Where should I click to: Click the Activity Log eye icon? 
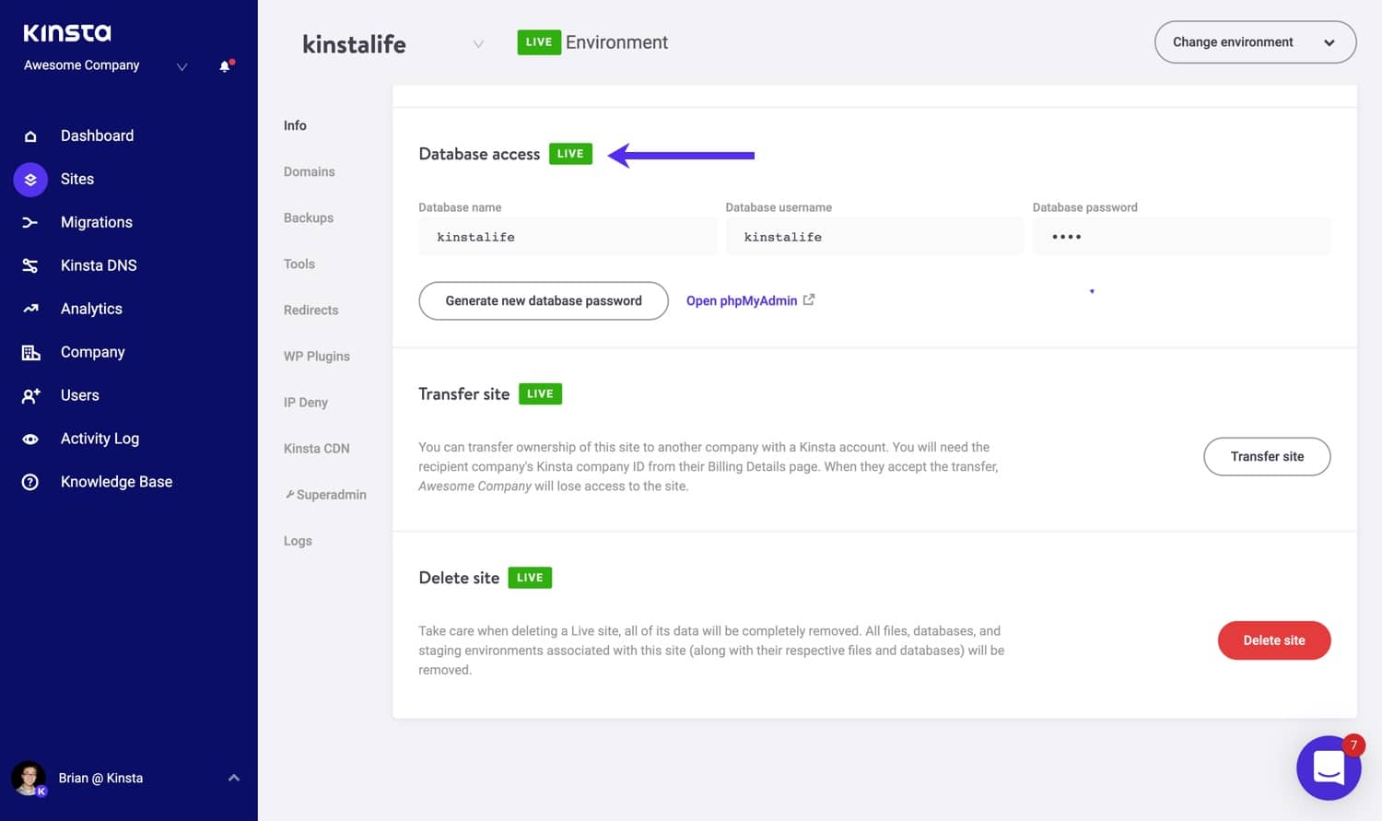coord(30,439)
